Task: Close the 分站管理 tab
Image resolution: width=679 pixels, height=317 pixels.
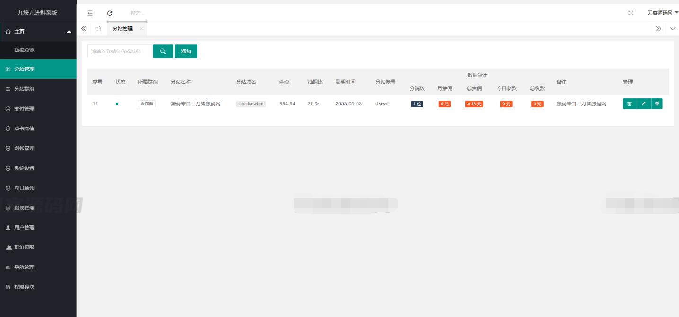Action: click(141, 29)
